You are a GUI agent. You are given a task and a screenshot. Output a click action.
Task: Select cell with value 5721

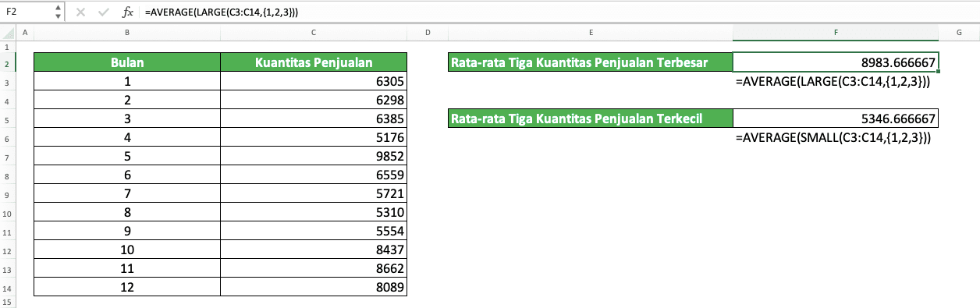point(314,194)
